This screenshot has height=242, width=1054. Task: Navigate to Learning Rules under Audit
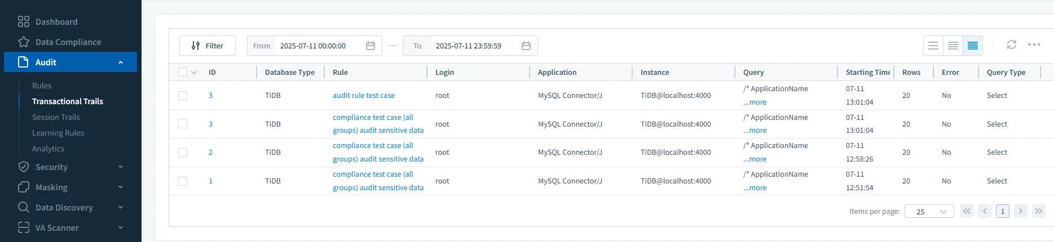[58, 133]
